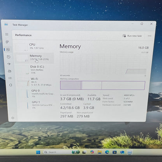Open the Details page list icon
The width and height of the screenshot is (162, 162).
[10, 78]
